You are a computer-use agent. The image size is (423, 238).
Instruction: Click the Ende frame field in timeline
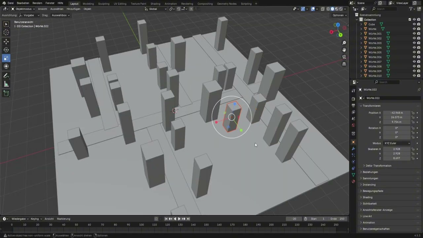(338, 219)
